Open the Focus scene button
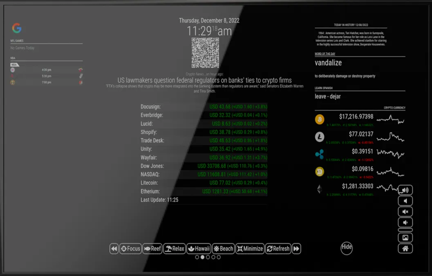Viewport: 432px width, 276px height. [x=130, y=249]
